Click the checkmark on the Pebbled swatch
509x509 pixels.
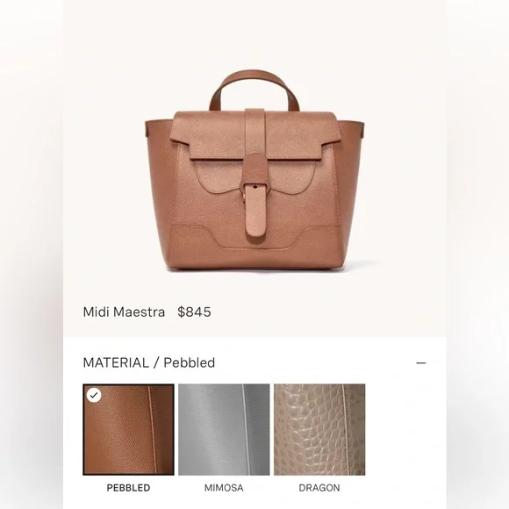coord(94,395)
